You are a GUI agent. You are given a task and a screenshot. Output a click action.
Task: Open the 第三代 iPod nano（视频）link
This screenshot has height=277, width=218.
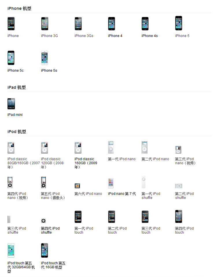click(x=185, y=161)
